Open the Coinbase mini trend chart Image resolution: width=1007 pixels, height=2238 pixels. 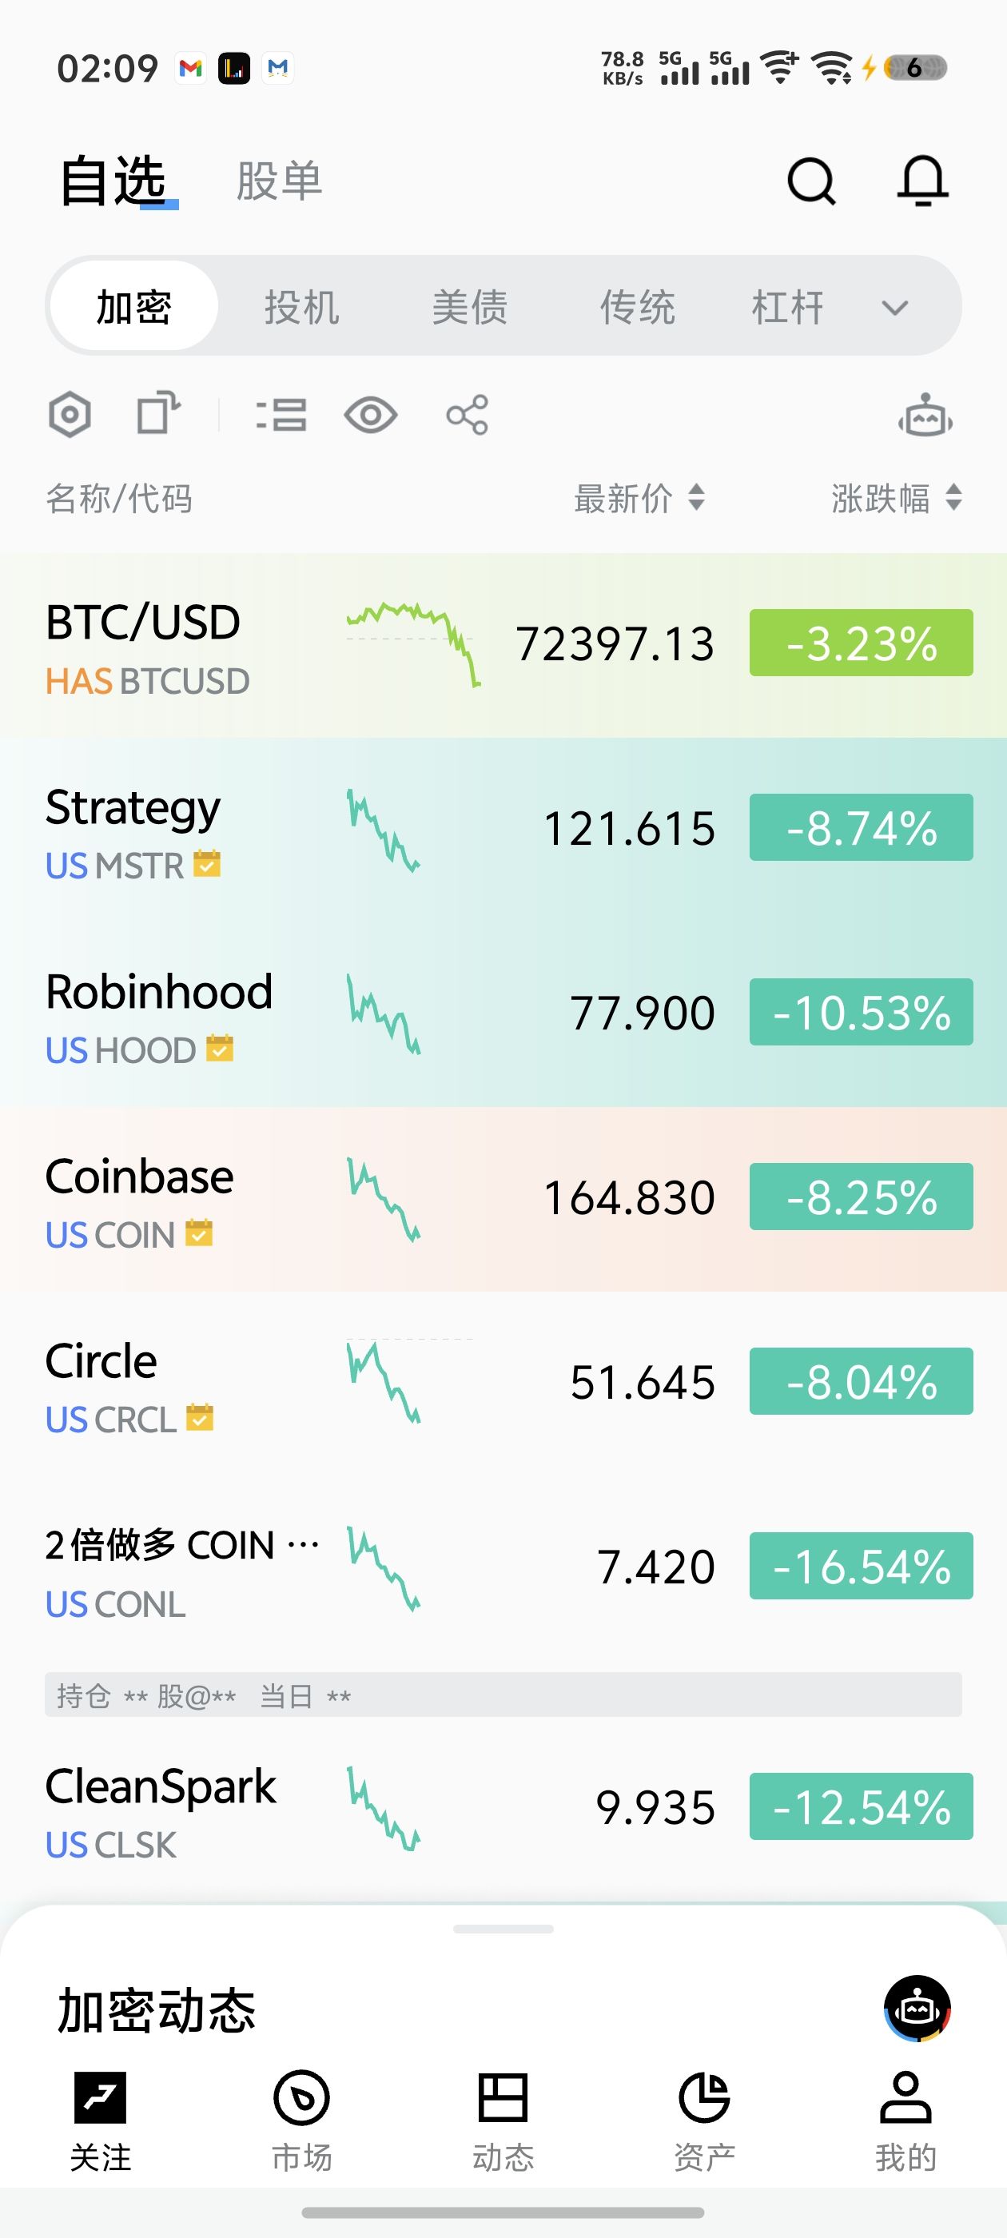(x=384, y=1198)
